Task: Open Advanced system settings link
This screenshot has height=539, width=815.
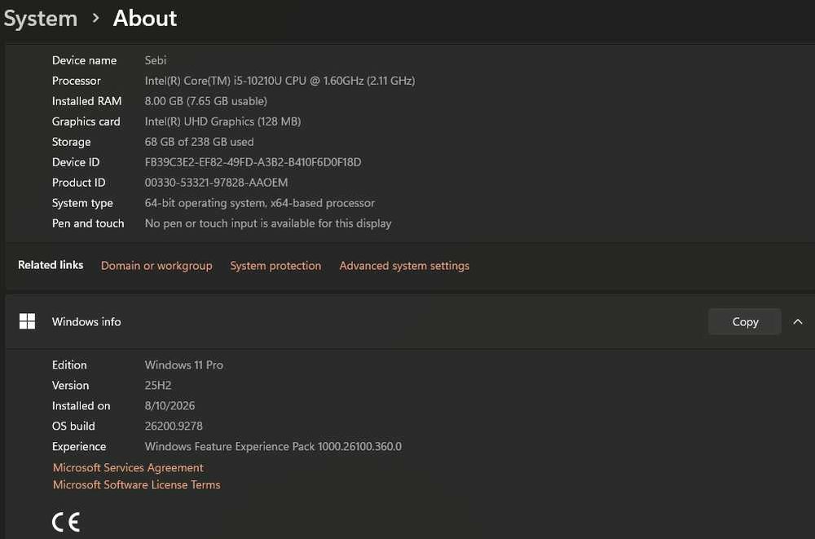Action: [404, 266]
